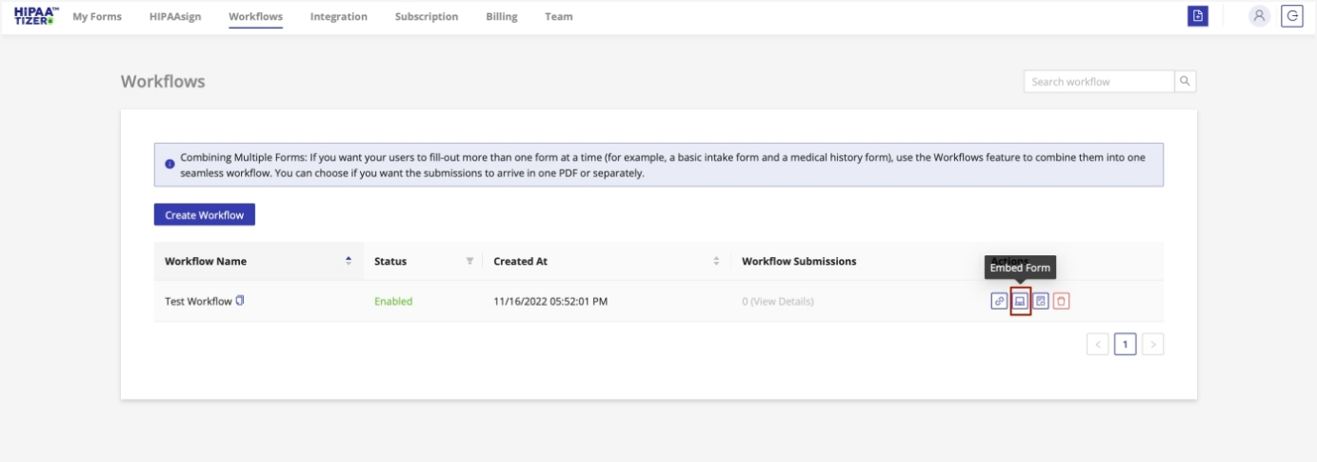Click 0 (View Details) submissions link

[778, 301]
